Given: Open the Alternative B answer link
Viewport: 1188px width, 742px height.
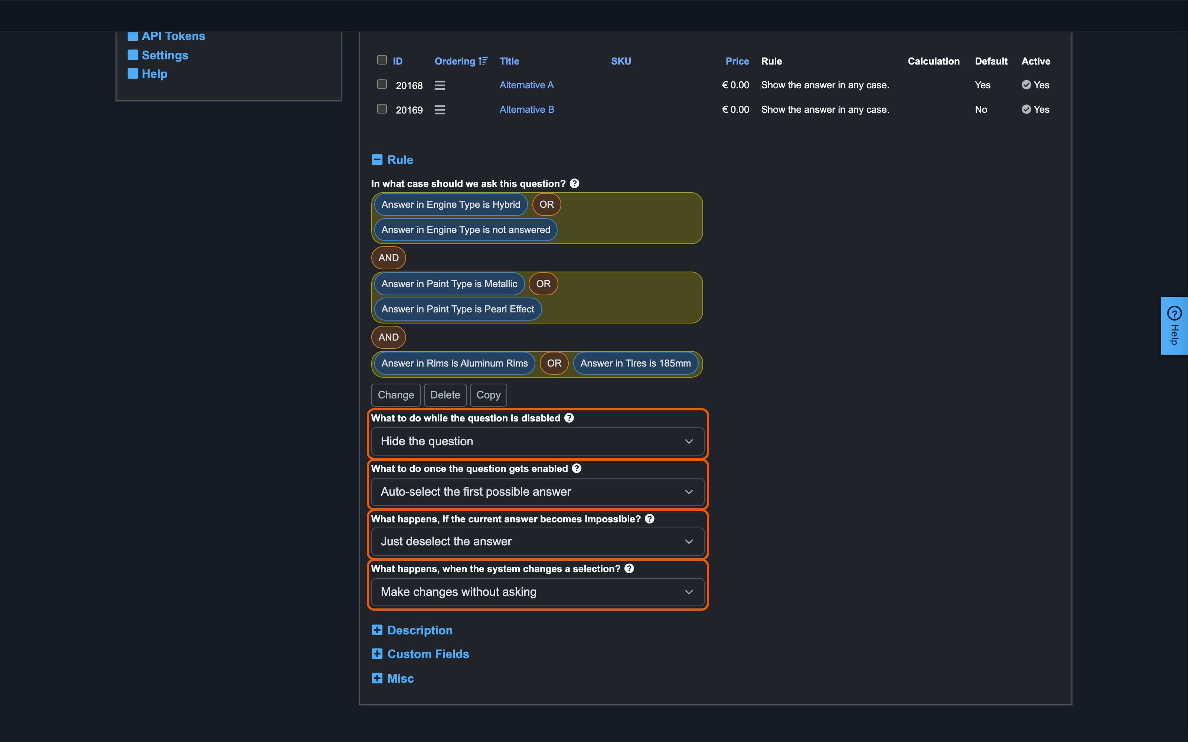Looking at the screenshot, I should pyautogui.click(x=527, y=109).
